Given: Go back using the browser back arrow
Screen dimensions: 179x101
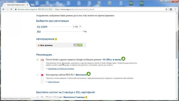Looking at the screenshot, I should (4, 9).
